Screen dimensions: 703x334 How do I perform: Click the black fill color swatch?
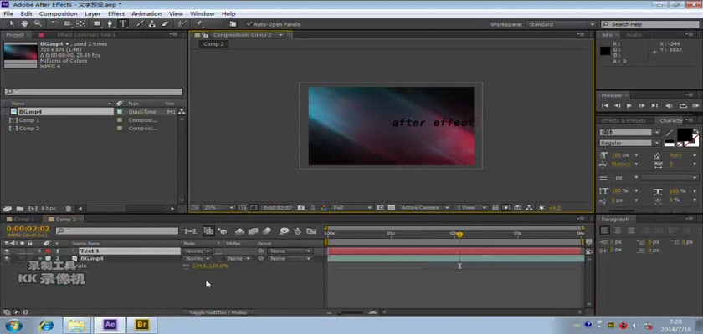(684, 134)
